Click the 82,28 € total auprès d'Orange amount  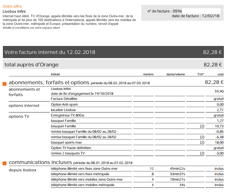click(213, 64)
